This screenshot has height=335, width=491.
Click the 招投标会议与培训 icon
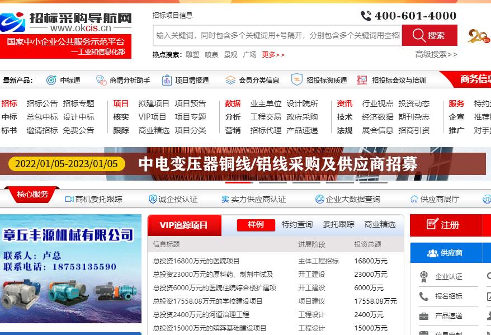362,80
